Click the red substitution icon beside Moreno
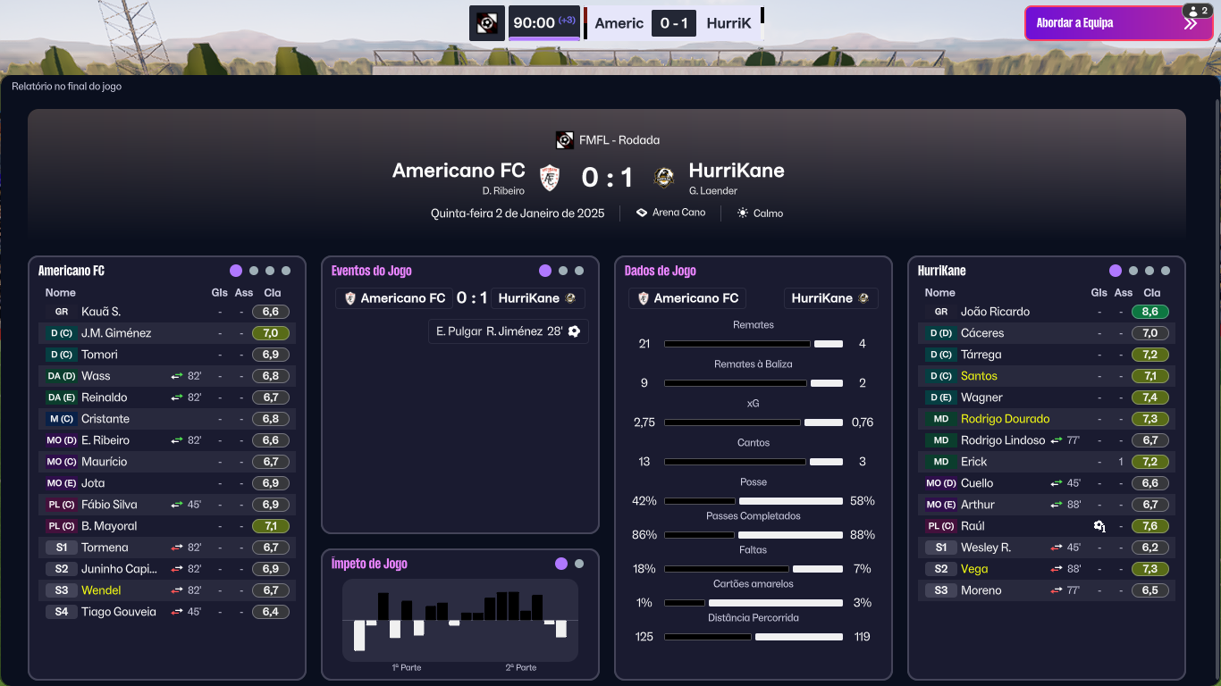This screenshot has width=1221, height=686. [1057, 590]
